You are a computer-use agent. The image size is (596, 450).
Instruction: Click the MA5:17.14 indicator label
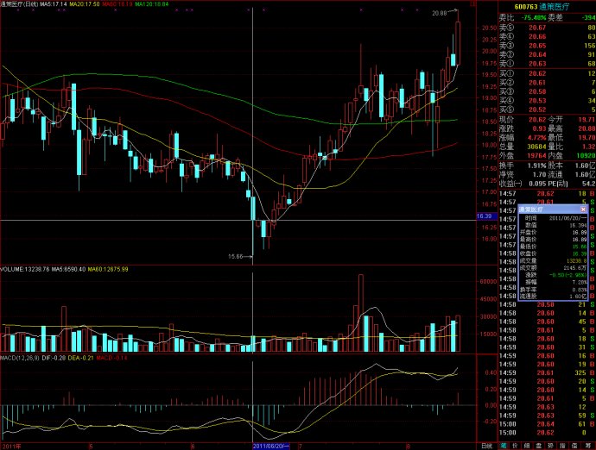coord(54,4)
